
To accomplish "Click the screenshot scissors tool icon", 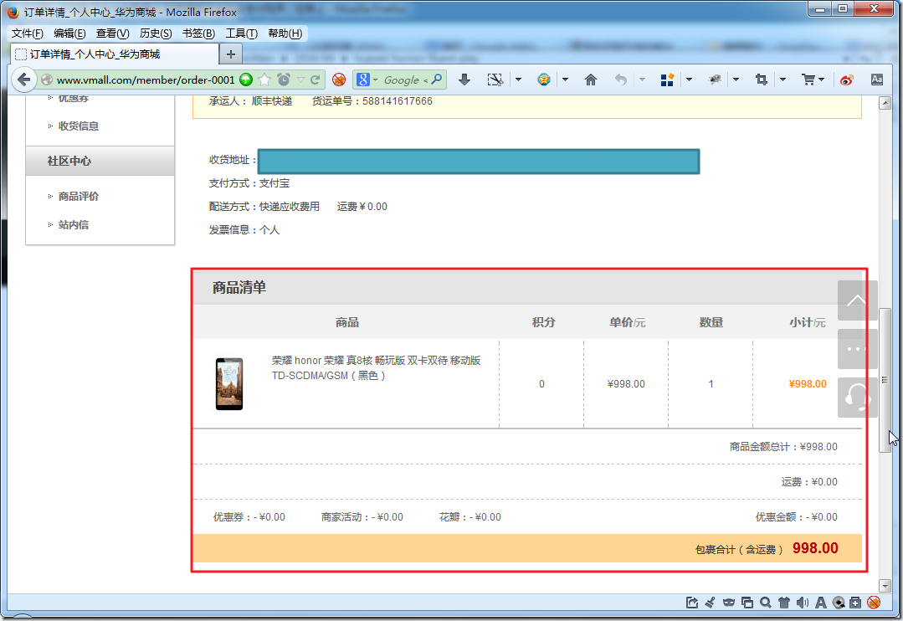I will tap(495, 80).
